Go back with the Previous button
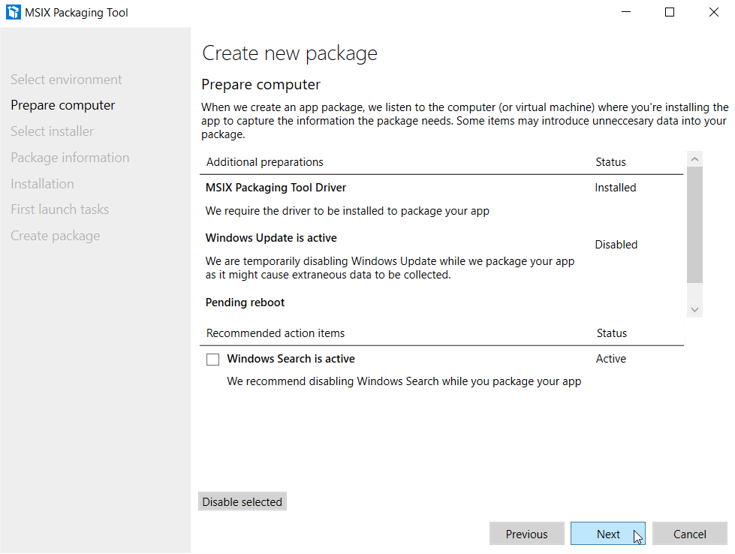Image resolution: width=735 pixels, height=554 pixels. click(x=526, y=534)
